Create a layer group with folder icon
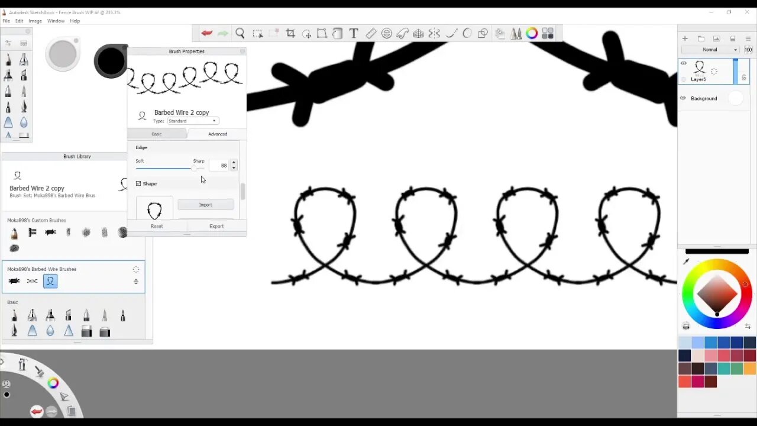 [x=701, y=39]
